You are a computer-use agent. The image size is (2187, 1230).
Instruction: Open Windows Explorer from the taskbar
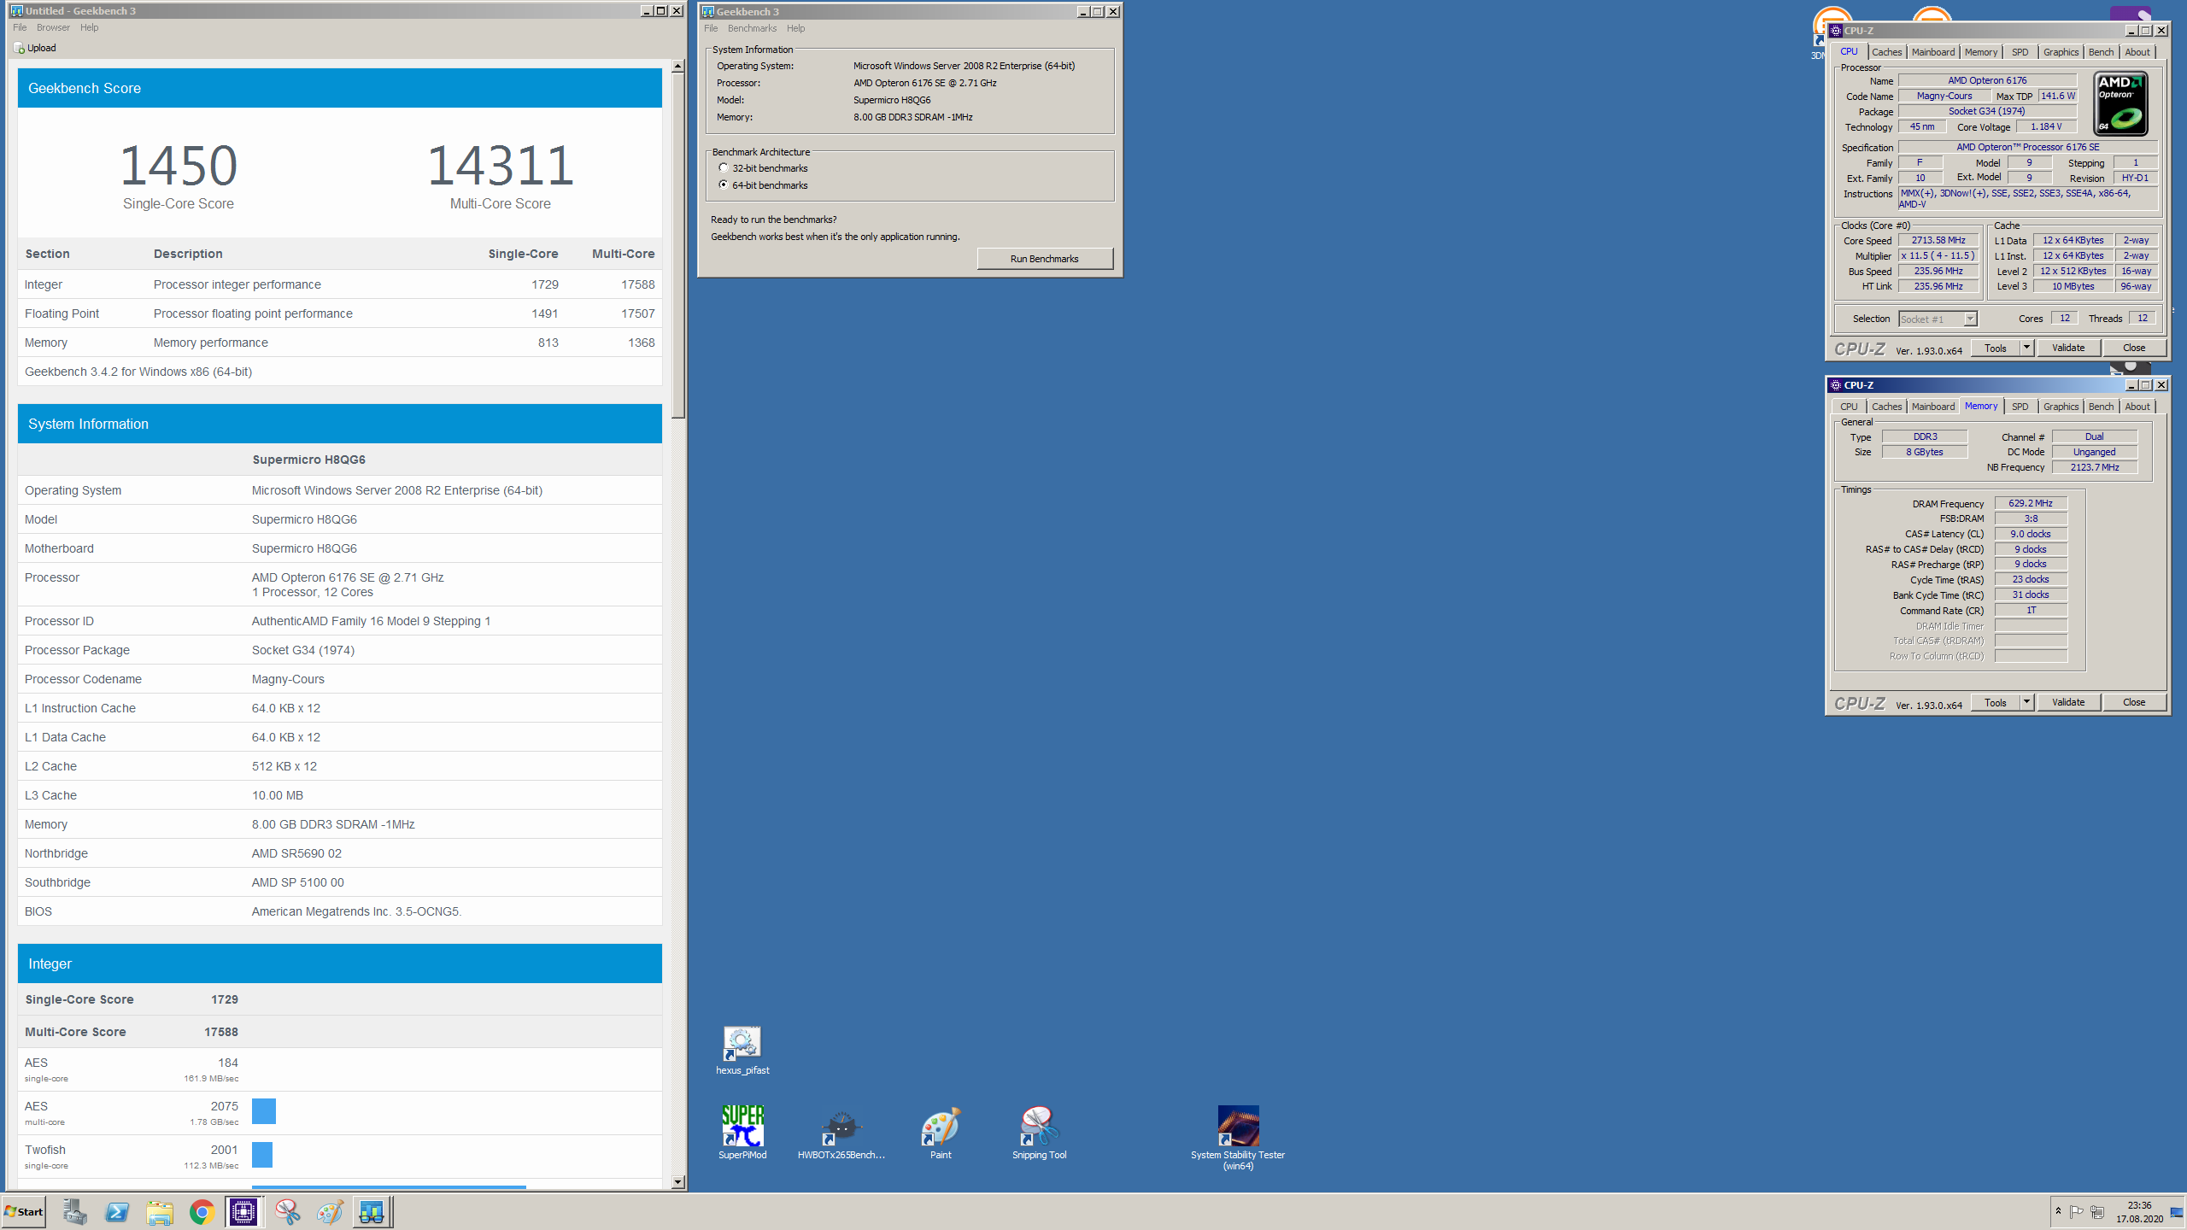click(160, 1211)
